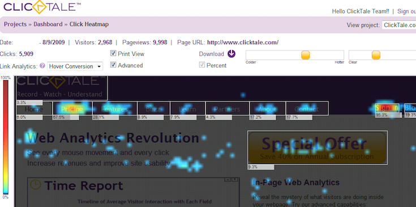Close the Time Report panel
The width and height of the screenshot is (416, 207).
(x=234, y=180)
